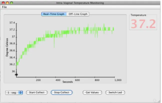
Task: Click the 36.2 y-axis tick label
Action: coord(12,64)
